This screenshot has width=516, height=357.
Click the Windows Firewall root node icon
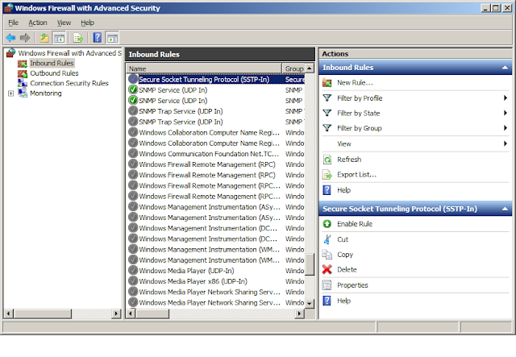point(10,52)
